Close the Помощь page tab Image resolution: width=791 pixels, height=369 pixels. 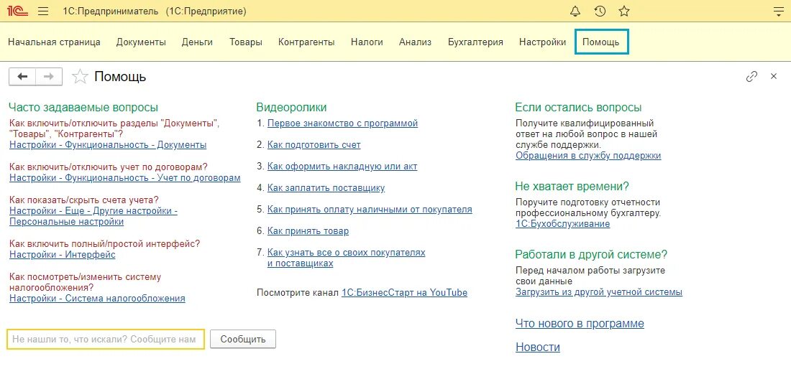(x=774, y=77)
